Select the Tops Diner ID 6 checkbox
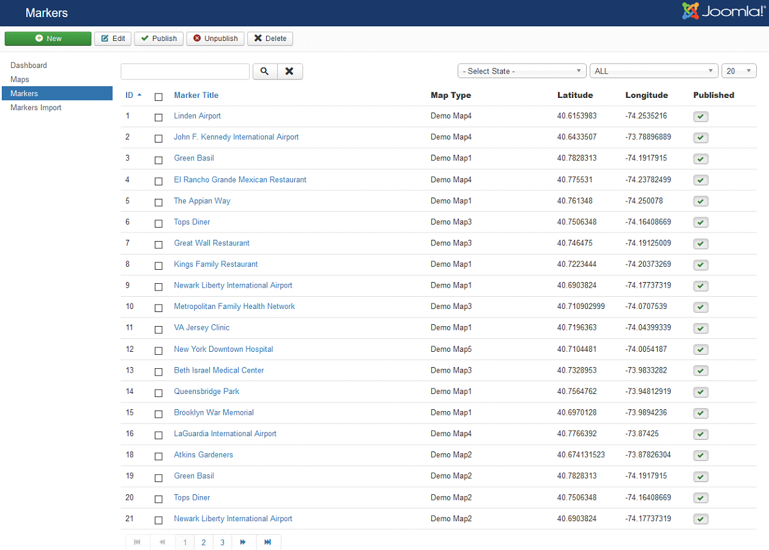The height and width of the screenshot is (550, 769). (158, 223)
